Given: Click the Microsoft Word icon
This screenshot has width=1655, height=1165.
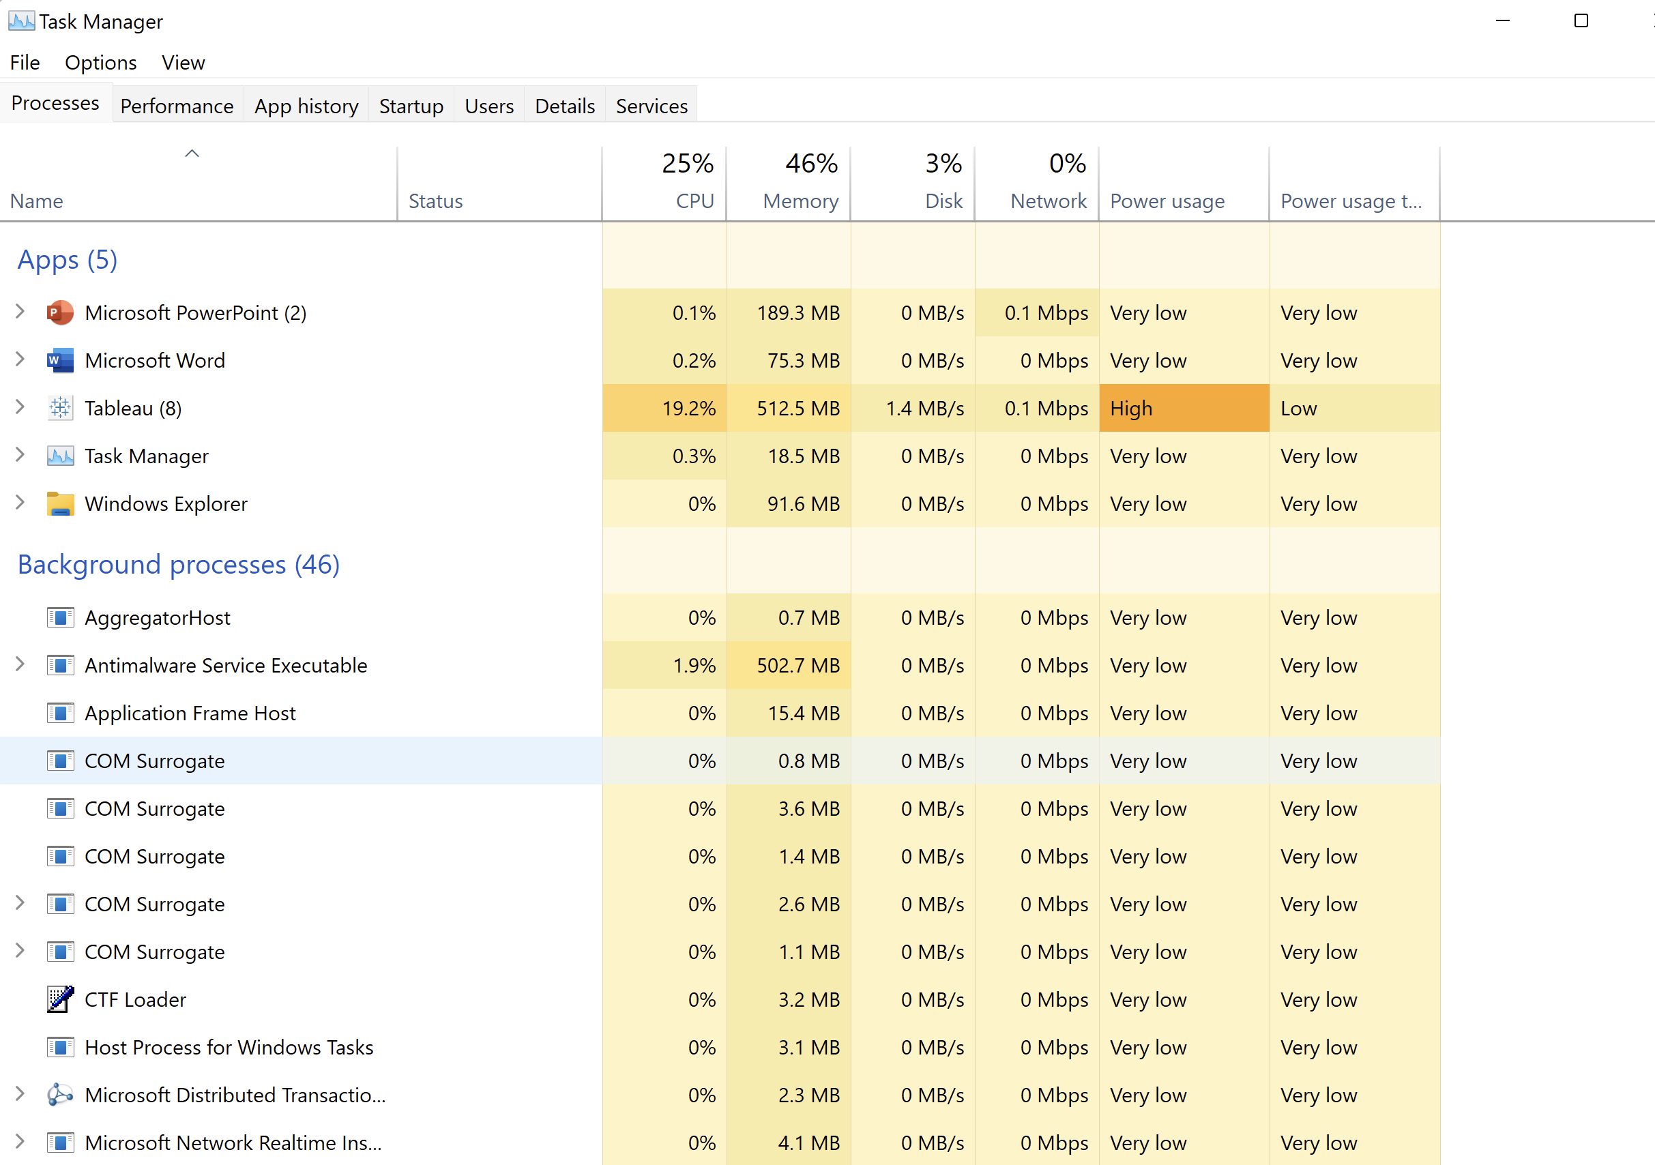Looking at the screenshot, I should tap(61, 360).
